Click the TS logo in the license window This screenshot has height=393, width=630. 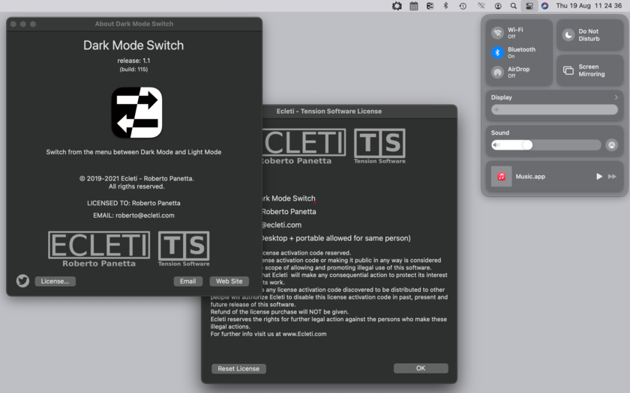tap(379, 146)
